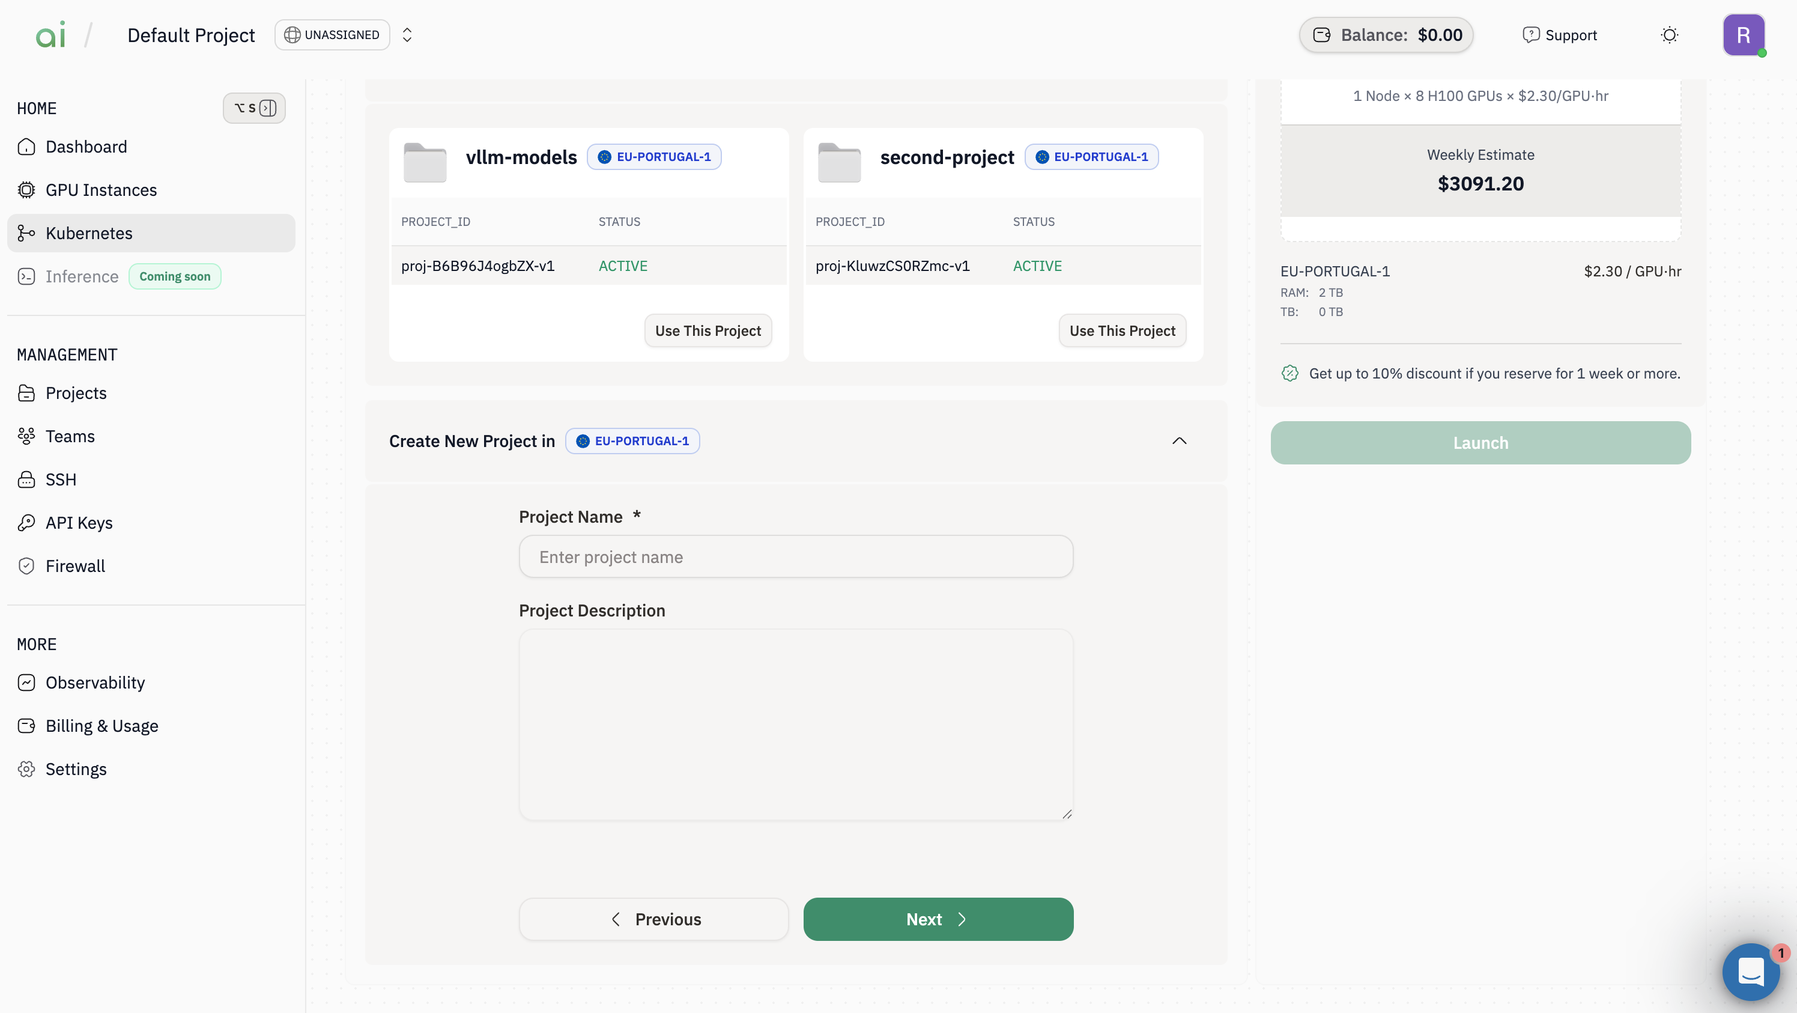Open Billing & Usage in the sidebar

(102, 726)
